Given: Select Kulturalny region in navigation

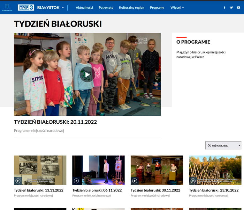Looking at the screenshot, I should [131, 7].
